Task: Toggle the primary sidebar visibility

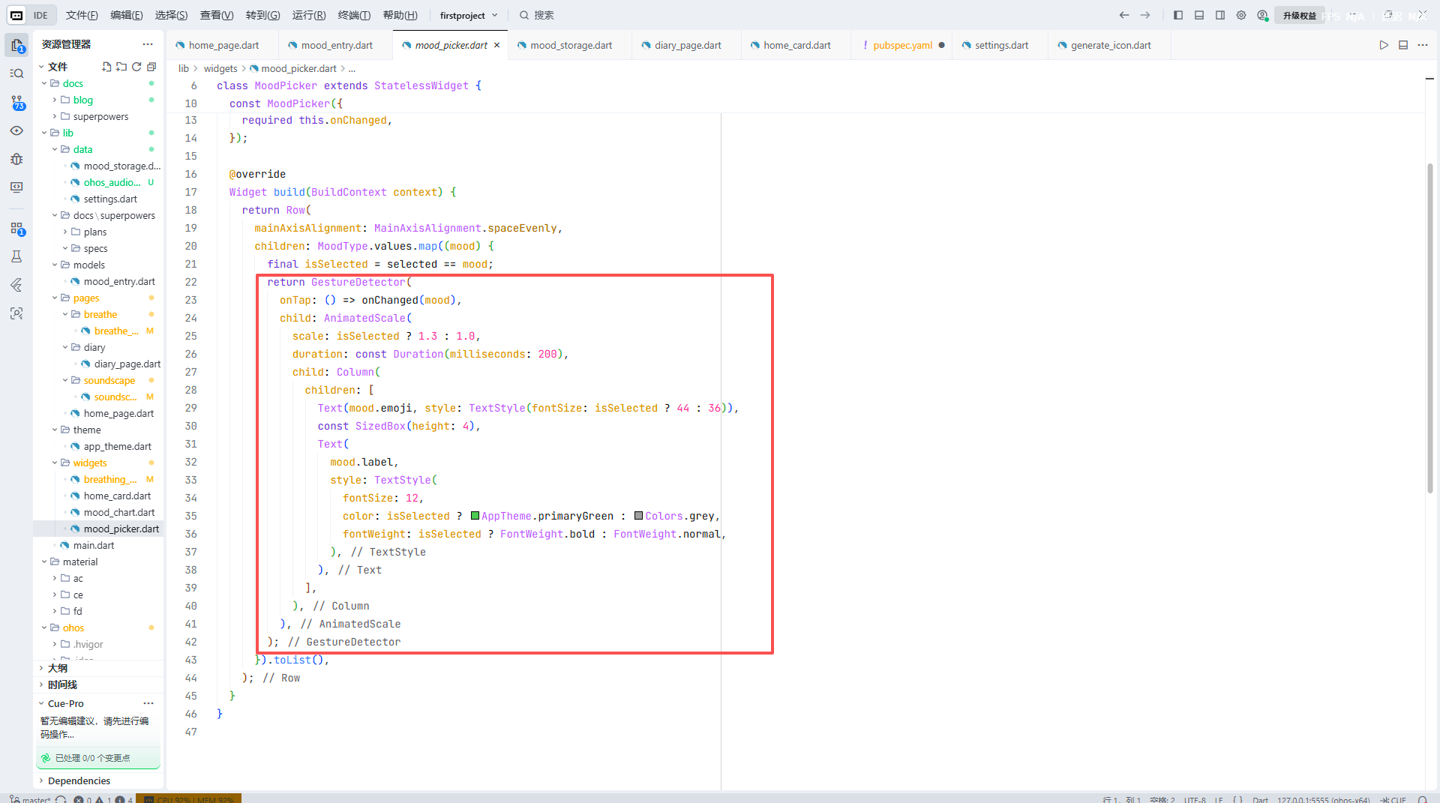Action: [1178, 15]
